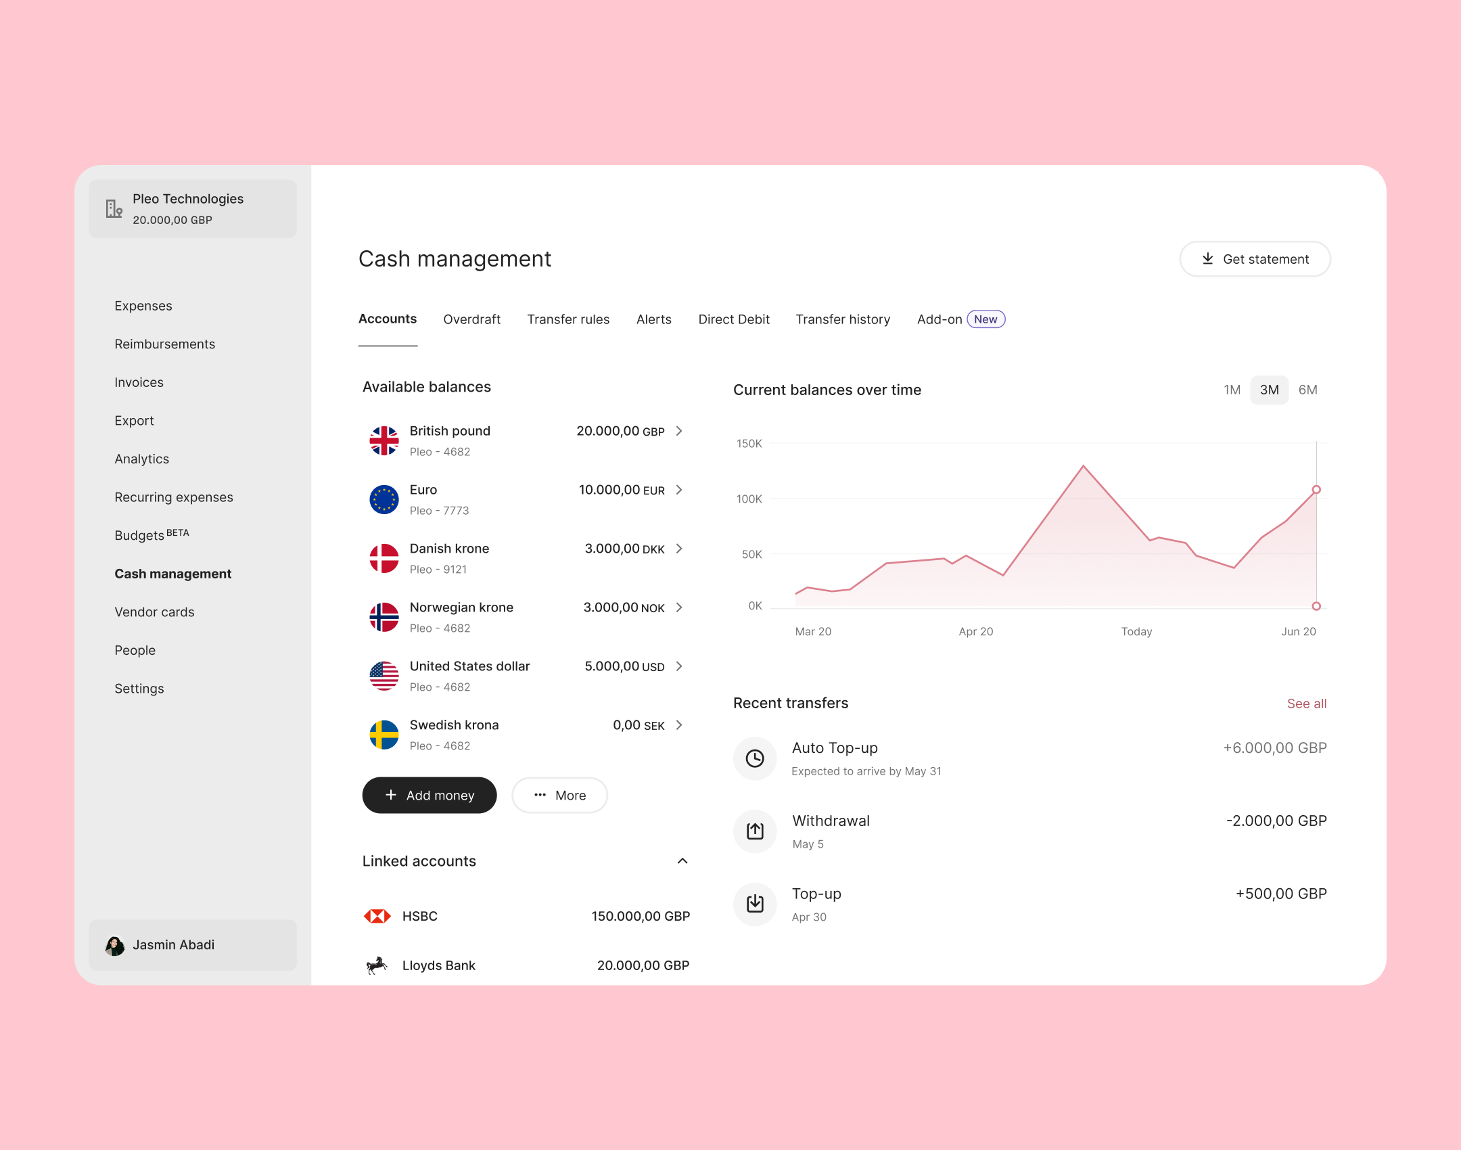The height and width of the screenshot is (1150, 1461).
Task: Open Euro account chevron
Action: (x=679, y=490)
